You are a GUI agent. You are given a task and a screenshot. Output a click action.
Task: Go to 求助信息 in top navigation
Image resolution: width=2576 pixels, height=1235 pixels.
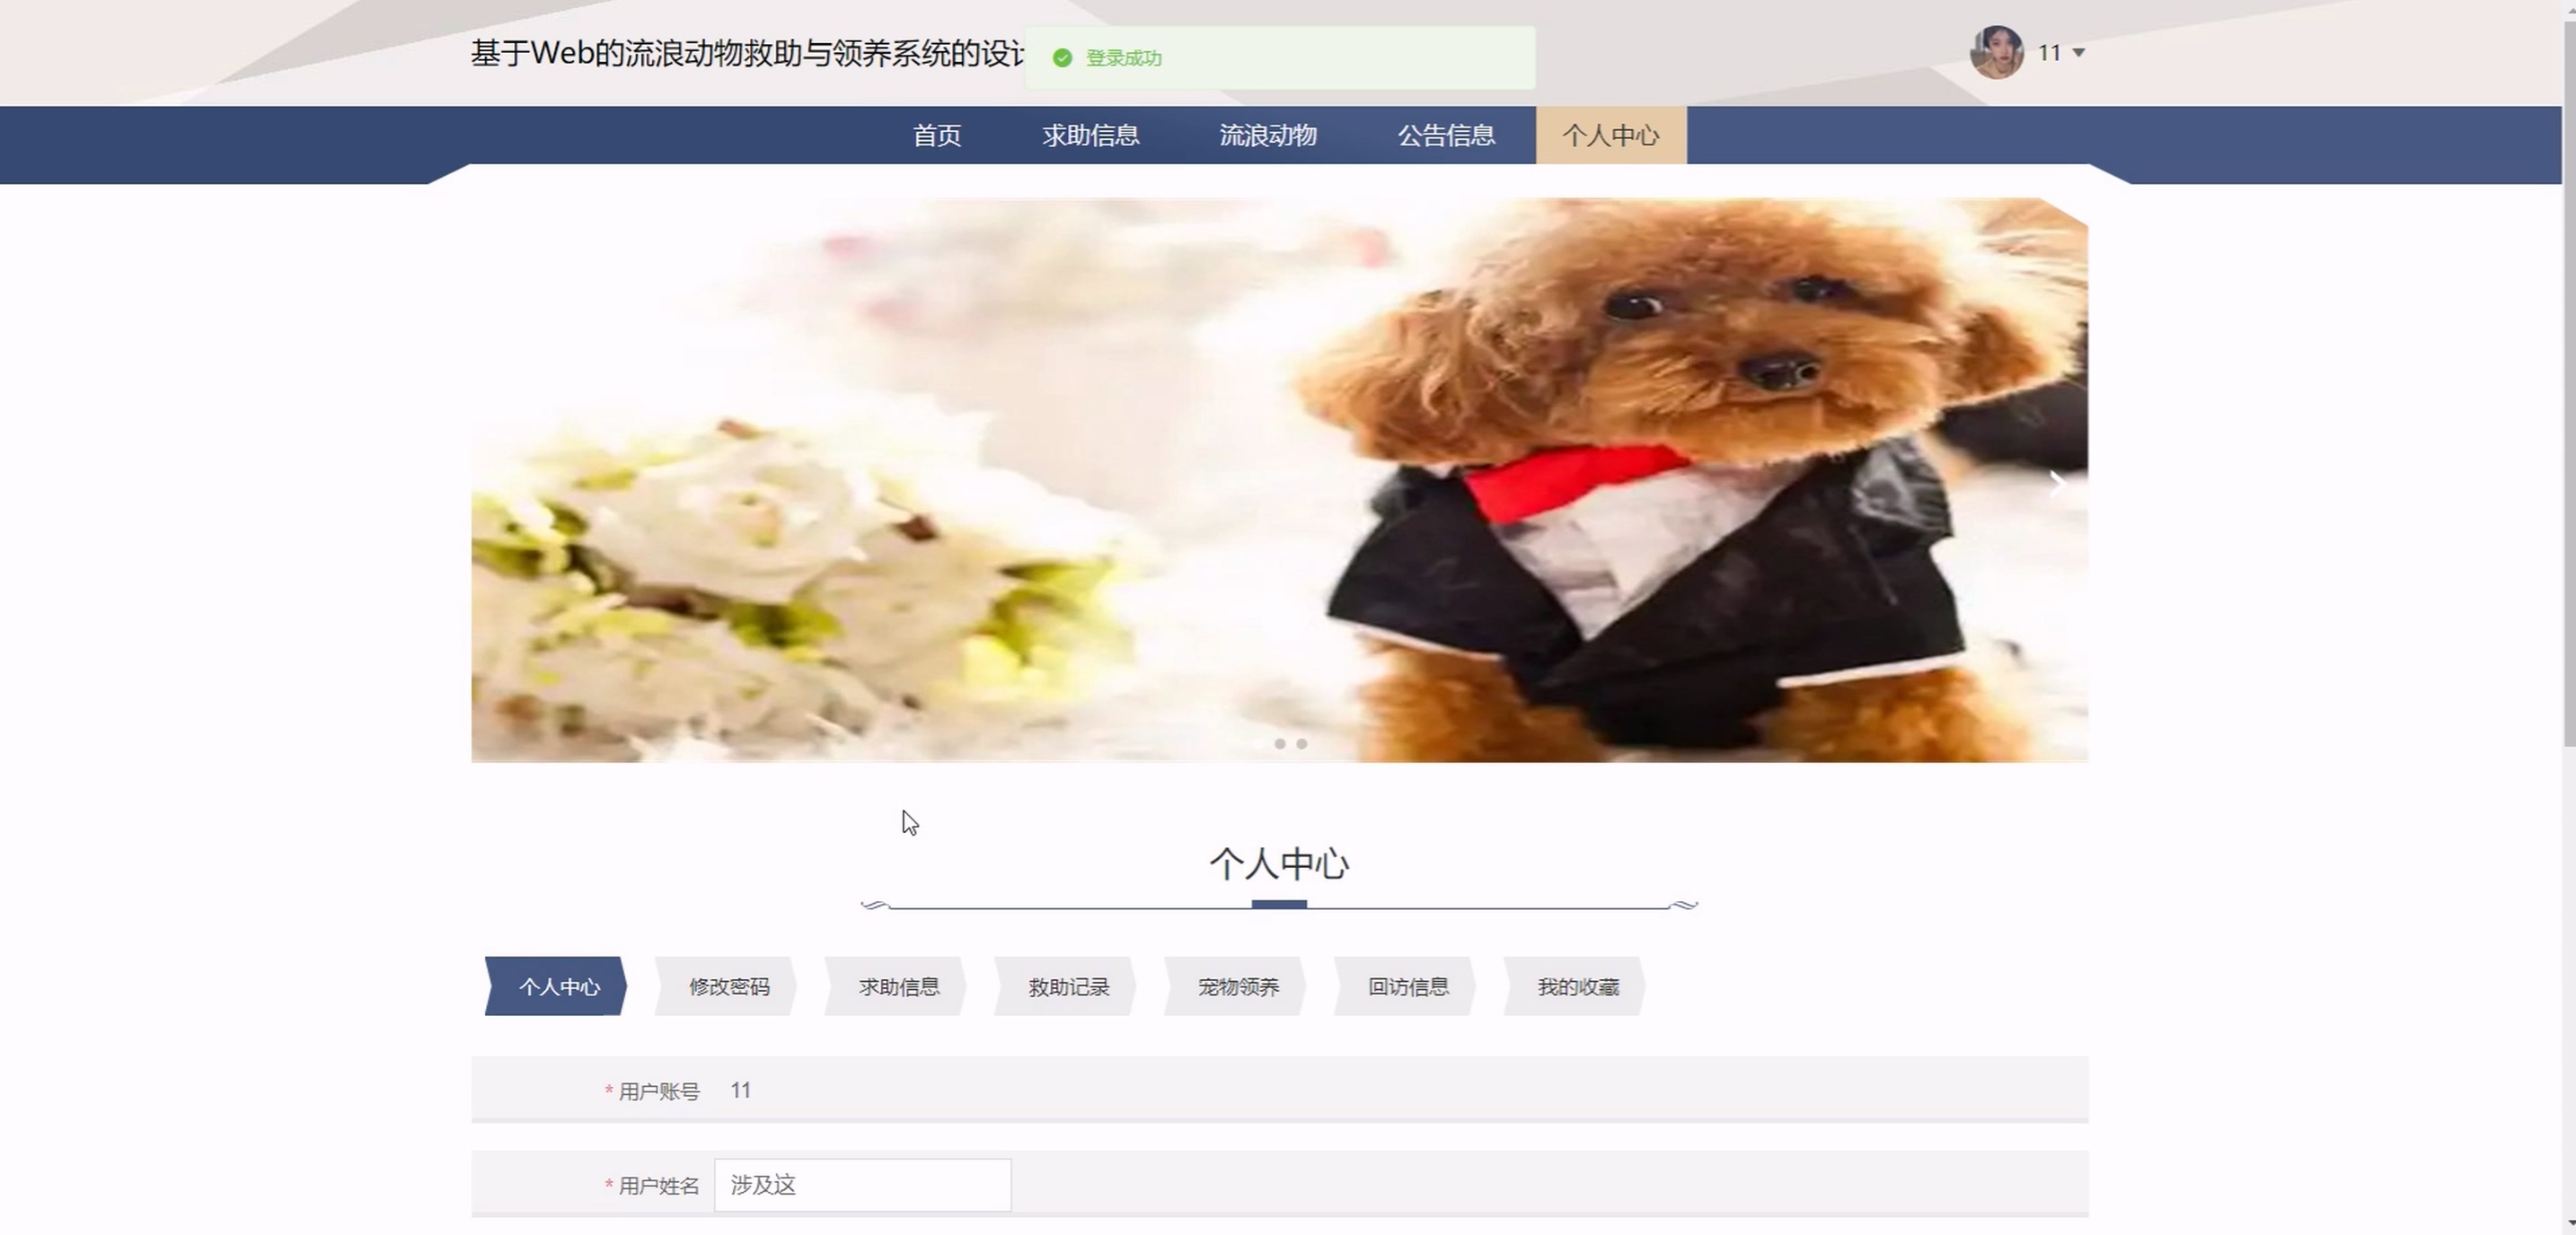(1090, 136)
